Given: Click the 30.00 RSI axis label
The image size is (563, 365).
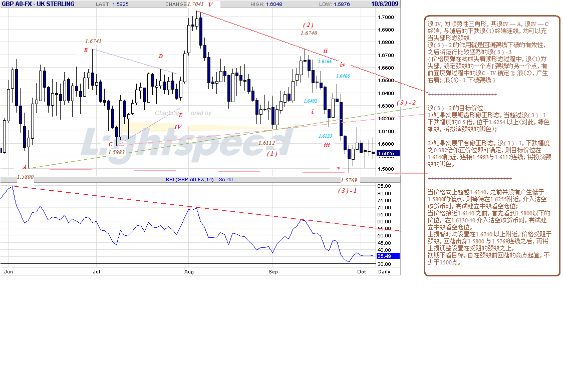Looking at the screenshot, I should point(384,264).
